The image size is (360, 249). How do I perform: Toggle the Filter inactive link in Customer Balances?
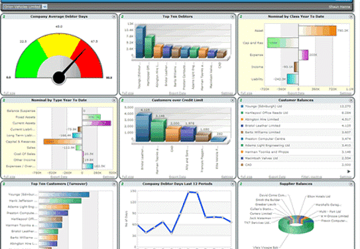pos(312,177)
